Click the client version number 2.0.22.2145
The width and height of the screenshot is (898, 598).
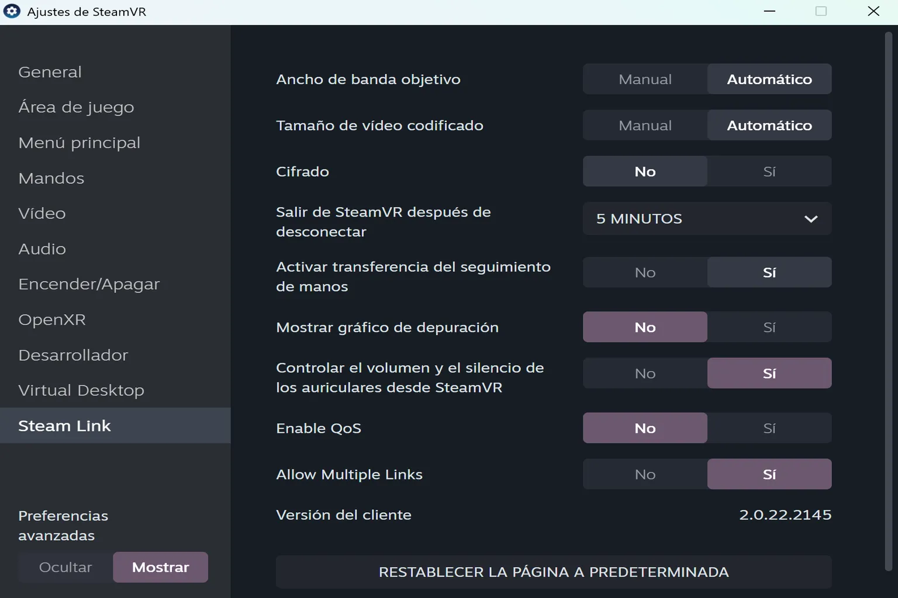coord(785,514)
